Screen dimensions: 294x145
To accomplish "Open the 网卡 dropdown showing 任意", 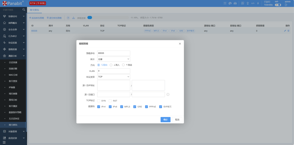I will click(114, 59).
